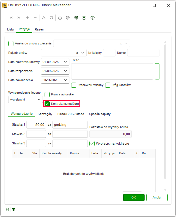Open settings gear icon in toolbar

[x=68, y=18]
